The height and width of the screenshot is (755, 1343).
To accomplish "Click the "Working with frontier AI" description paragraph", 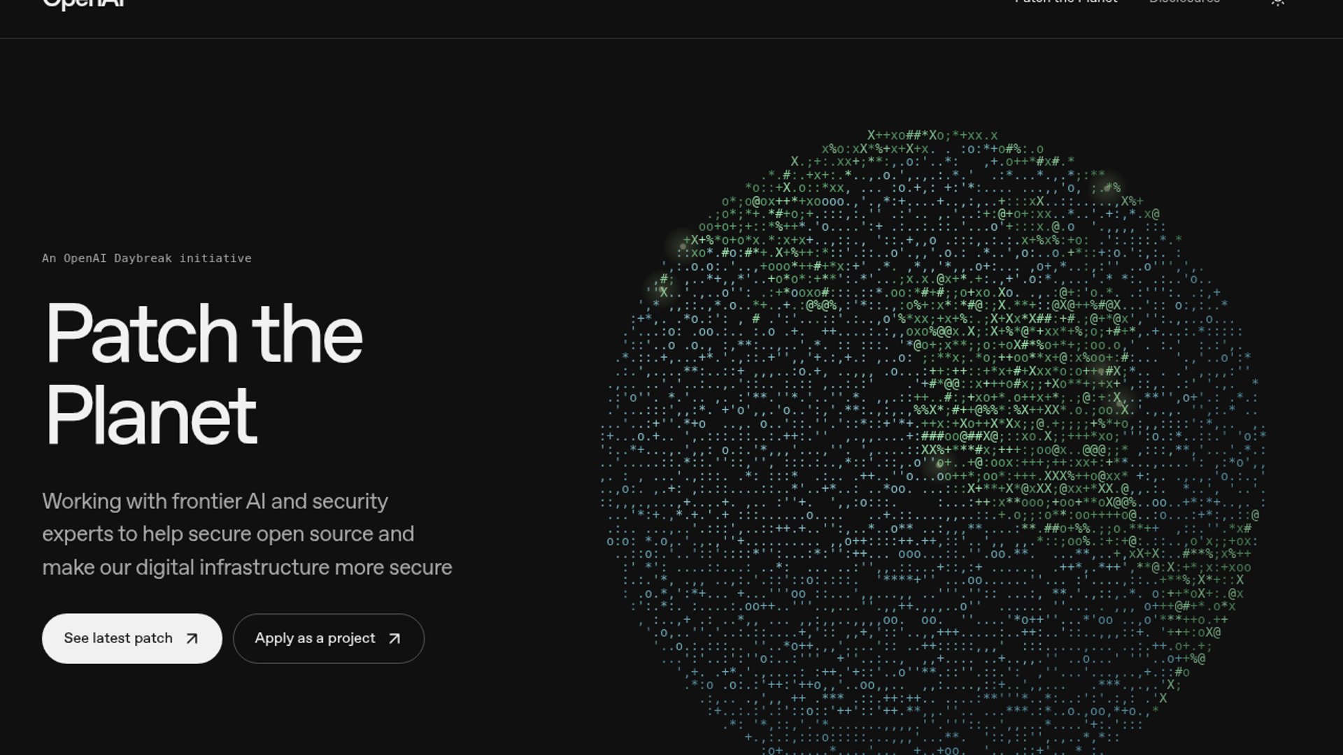I will point(247,534).
